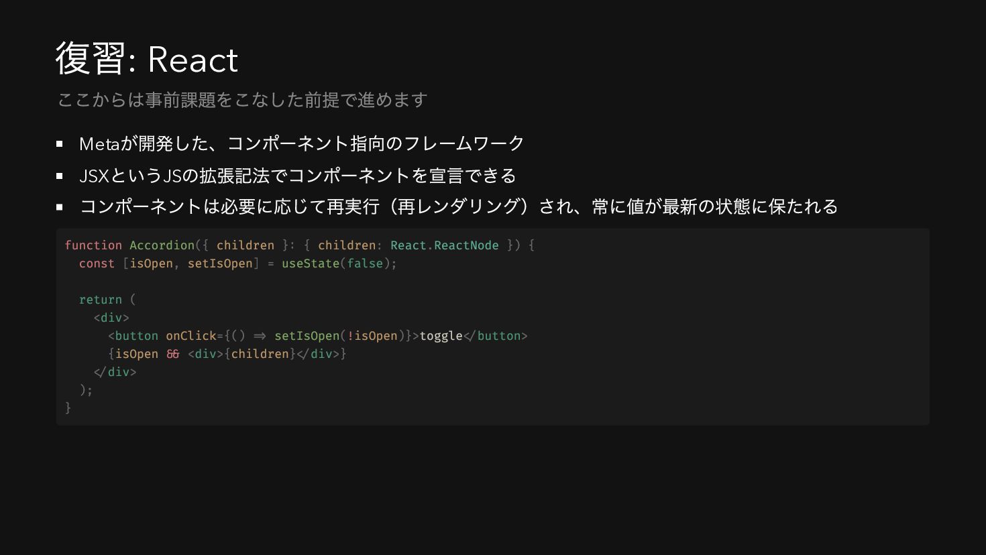The height and width of the screenshot is (555, 986).
Task: Click the 'useState' call in code
Action: [x=311, y=263]
